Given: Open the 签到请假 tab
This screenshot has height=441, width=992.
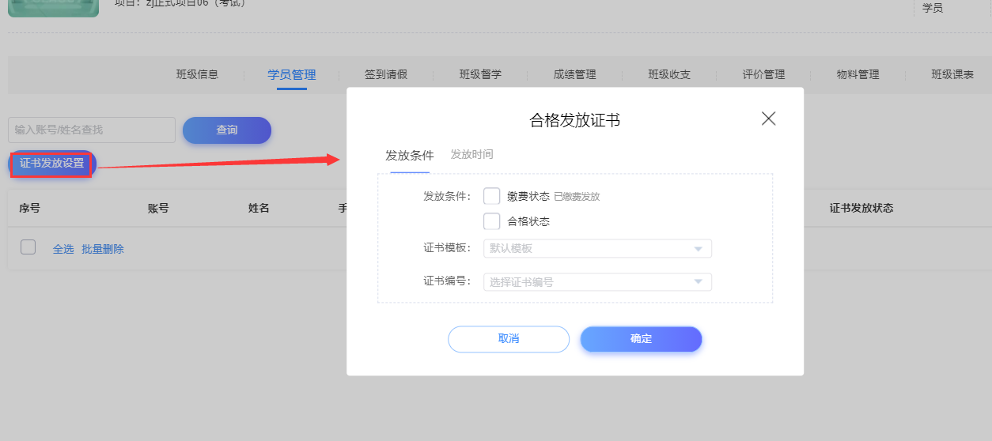Looking at the screenshot, I should (386, 75).
